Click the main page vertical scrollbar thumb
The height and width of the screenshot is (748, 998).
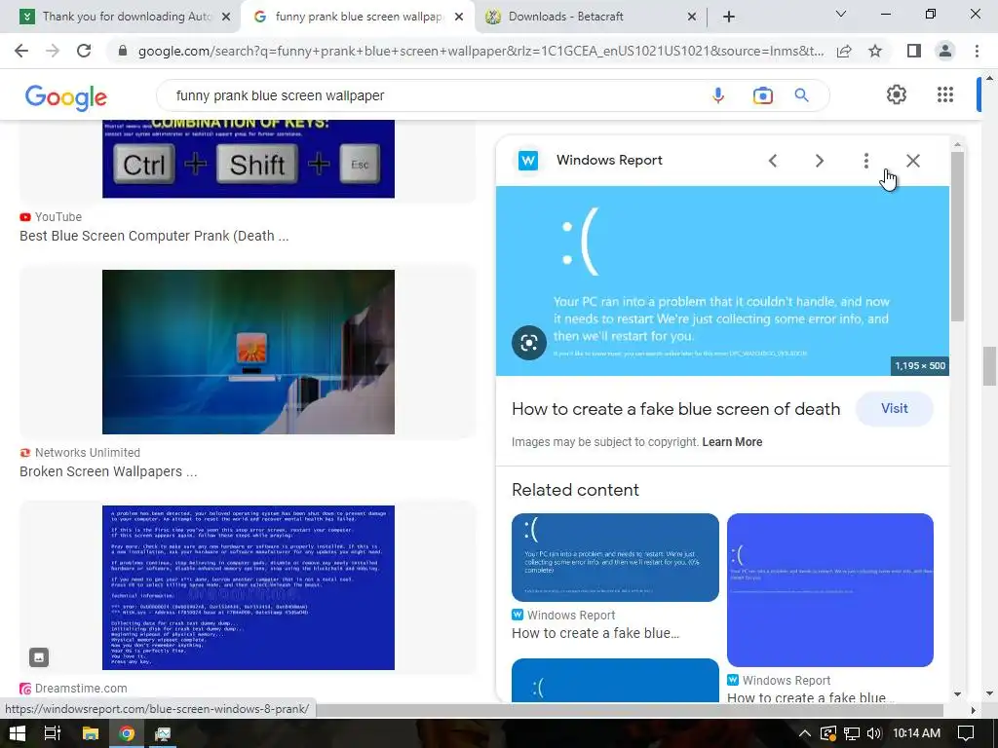pyautogui.click(x=989, y=366)
